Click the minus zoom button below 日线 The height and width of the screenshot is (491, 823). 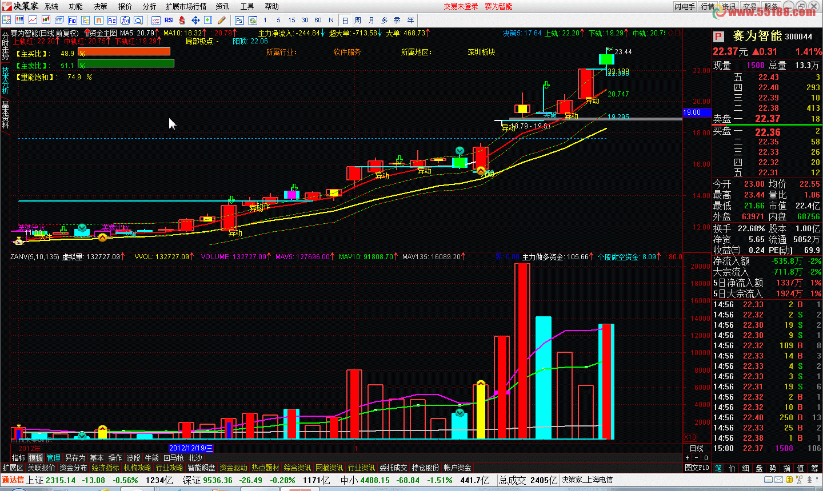(696, 458)
